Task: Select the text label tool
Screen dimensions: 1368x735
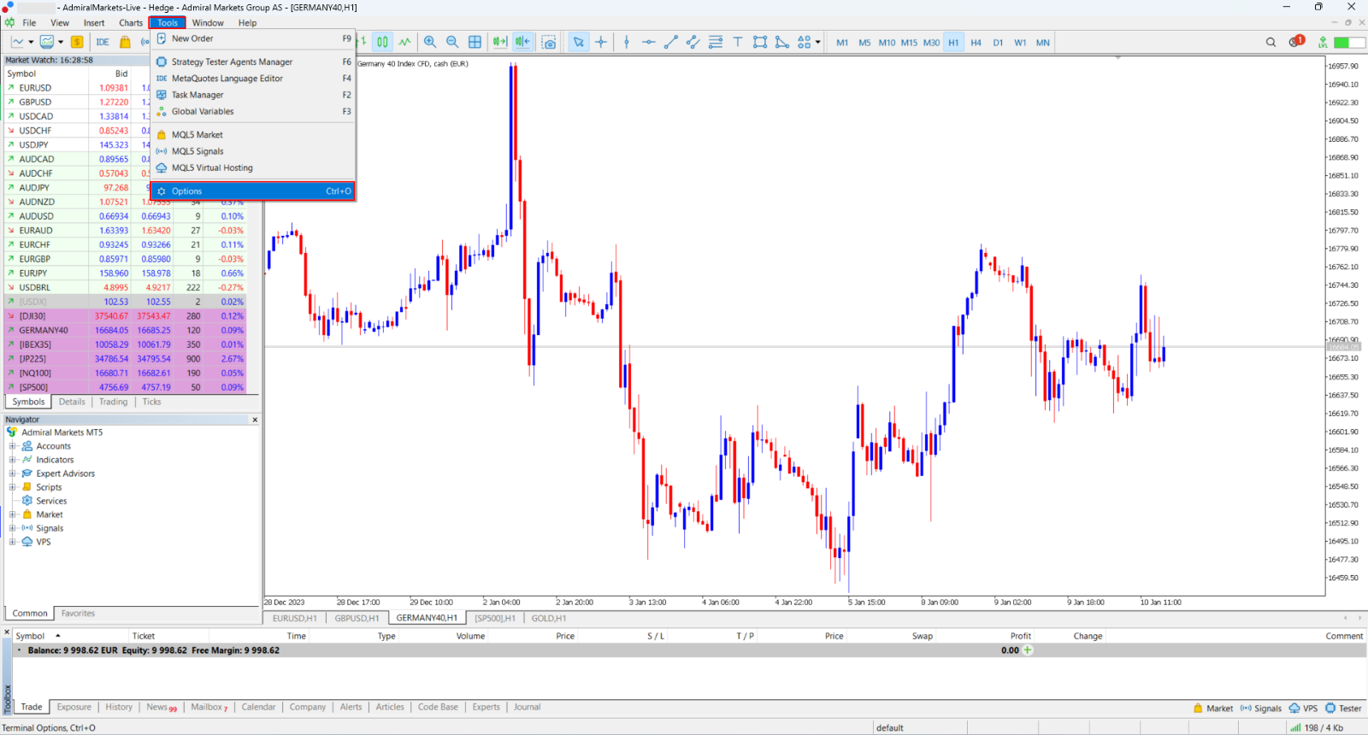Action: pyautogui.click(x=737, y=42)
